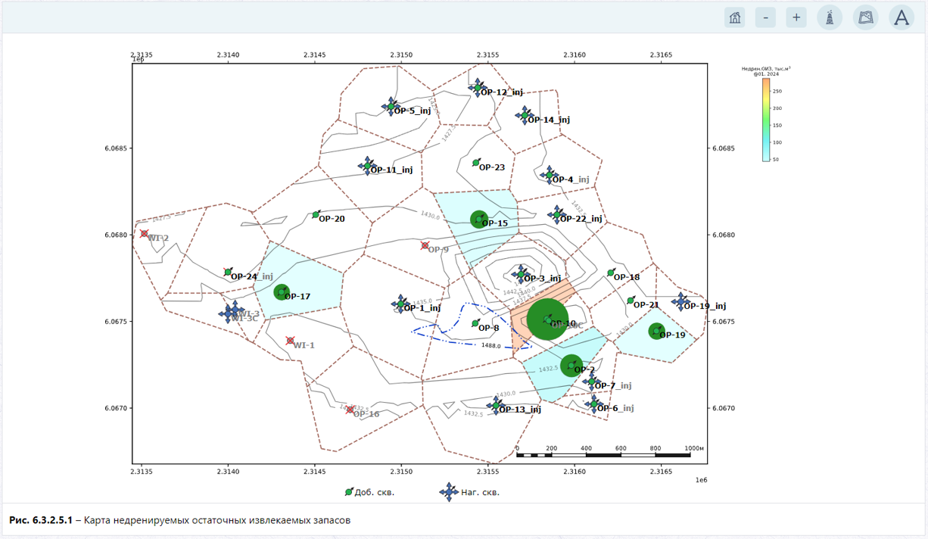The image size is (928, 539).
Task: Click the crossed-out WI-1 well marker
Action: point(291,341)
